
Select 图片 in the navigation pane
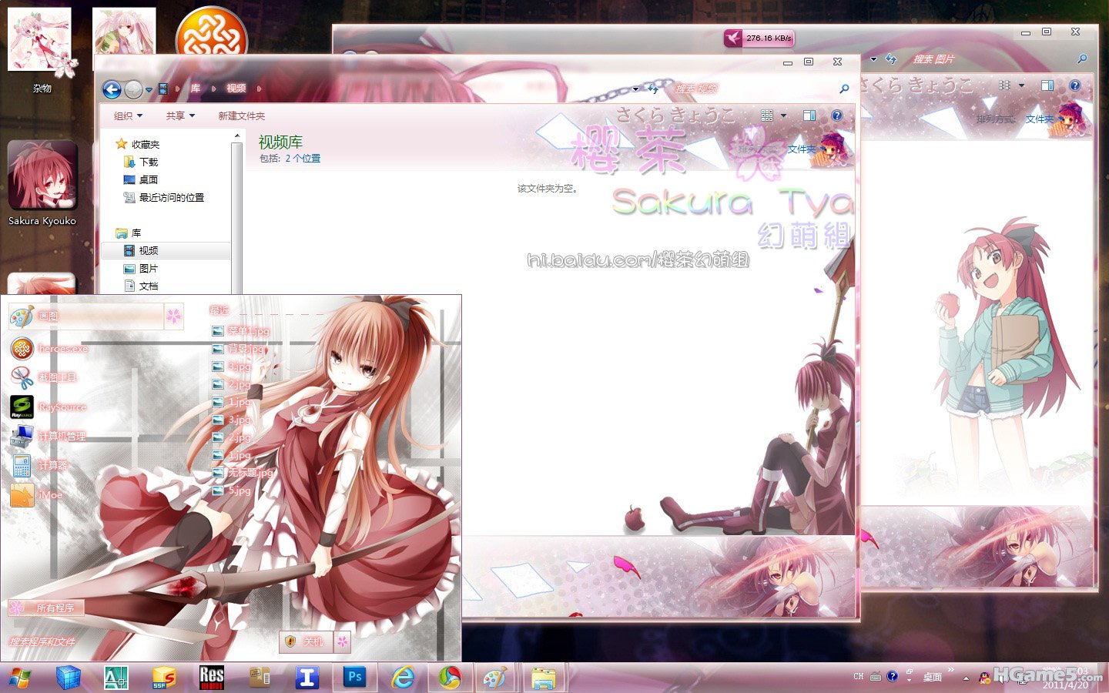148,269
